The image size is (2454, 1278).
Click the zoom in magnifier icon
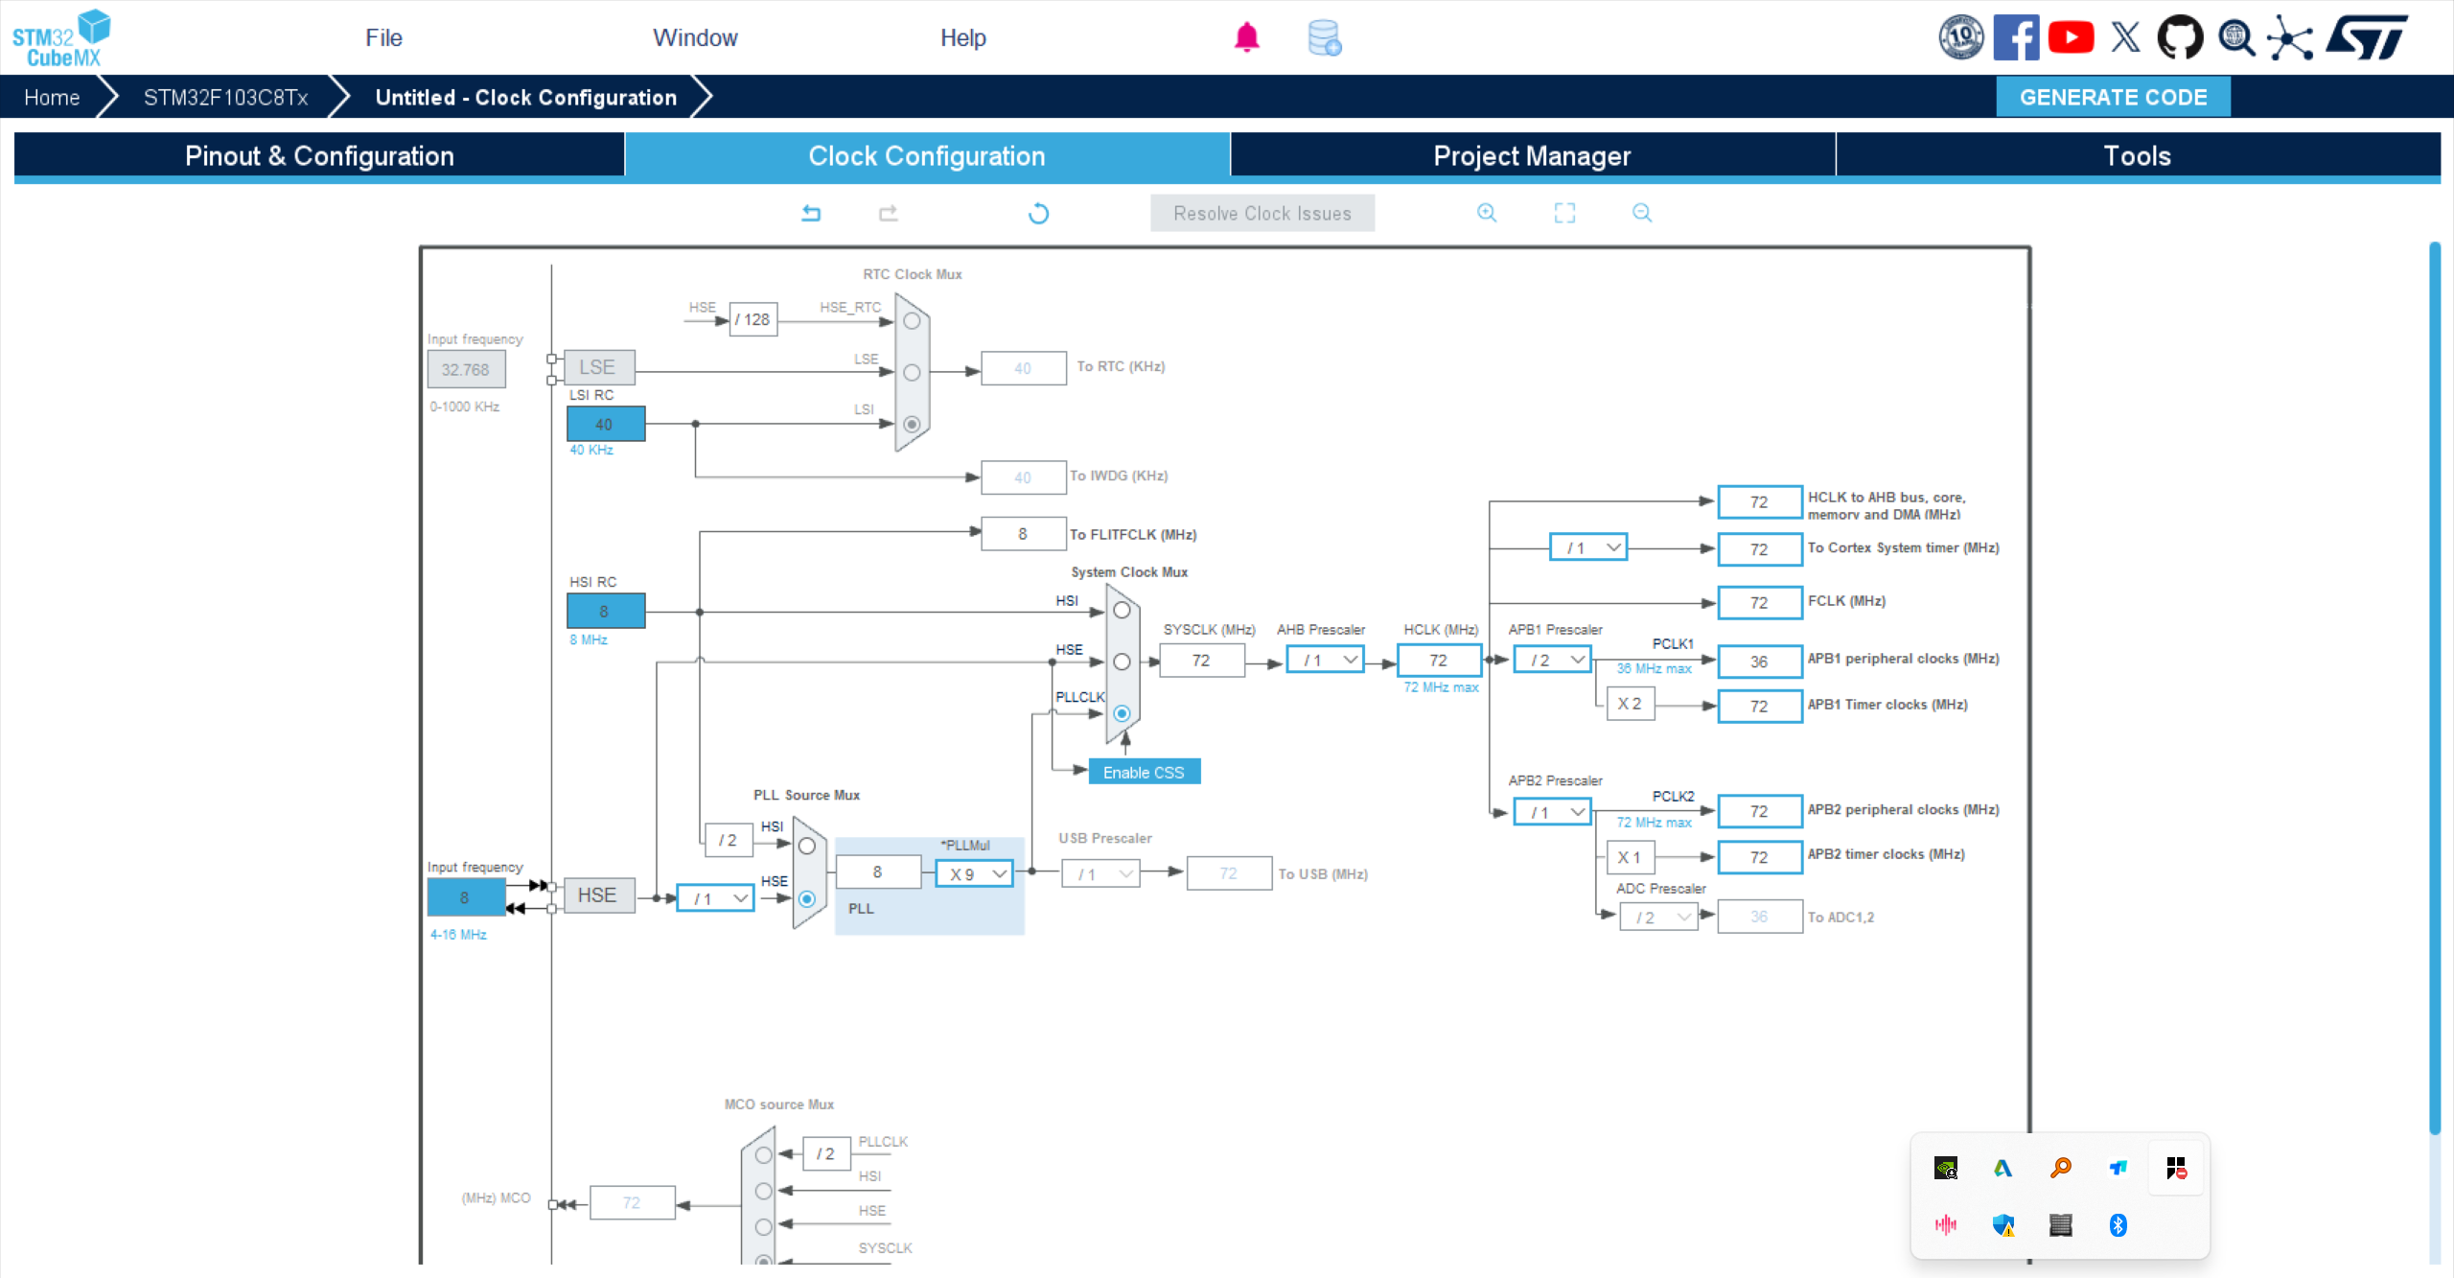[x=1487, y=213]
